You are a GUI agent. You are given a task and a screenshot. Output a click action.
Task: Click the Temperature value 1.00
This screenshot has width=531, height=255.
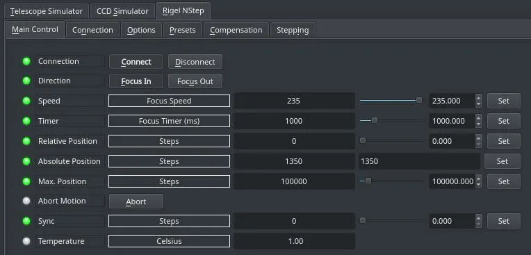click(x=294, y=241)
